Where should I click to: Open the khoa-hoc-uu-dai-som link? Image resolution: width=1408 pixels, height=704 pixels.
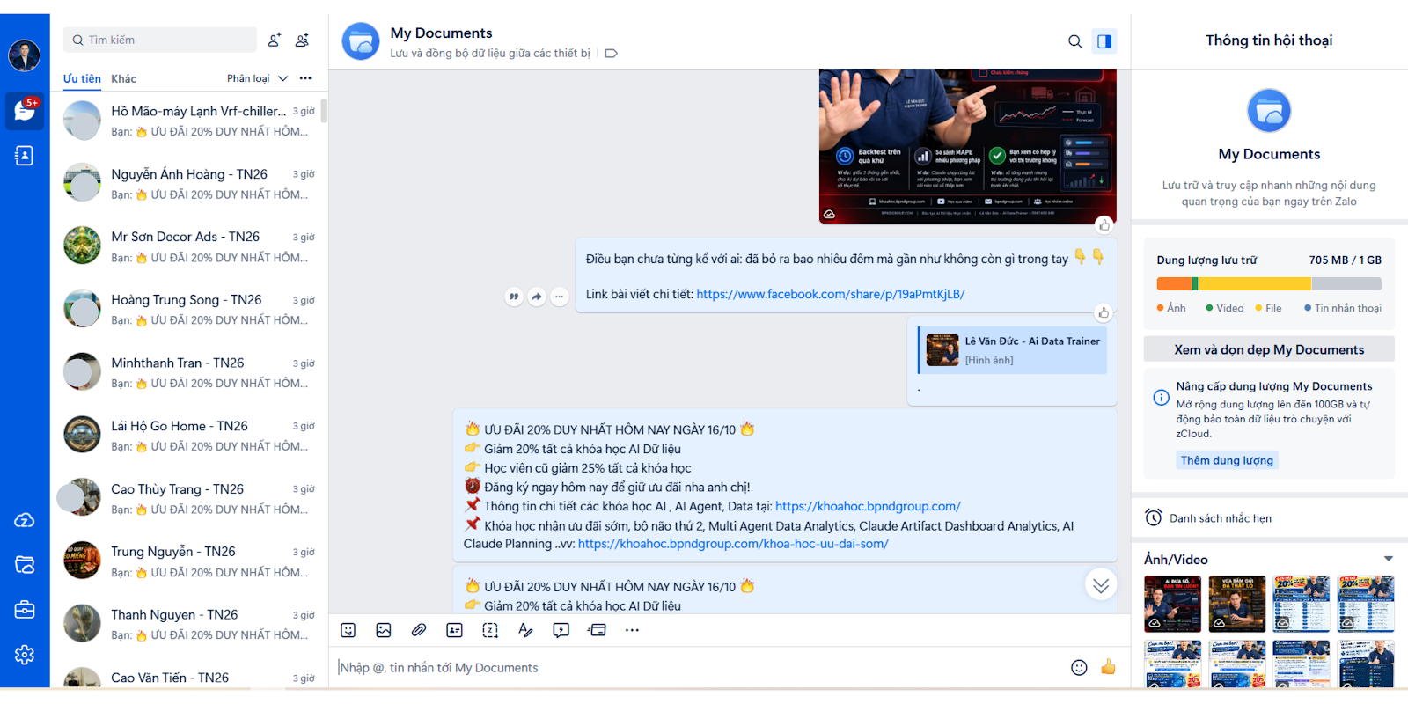click(x=733, y=544)
